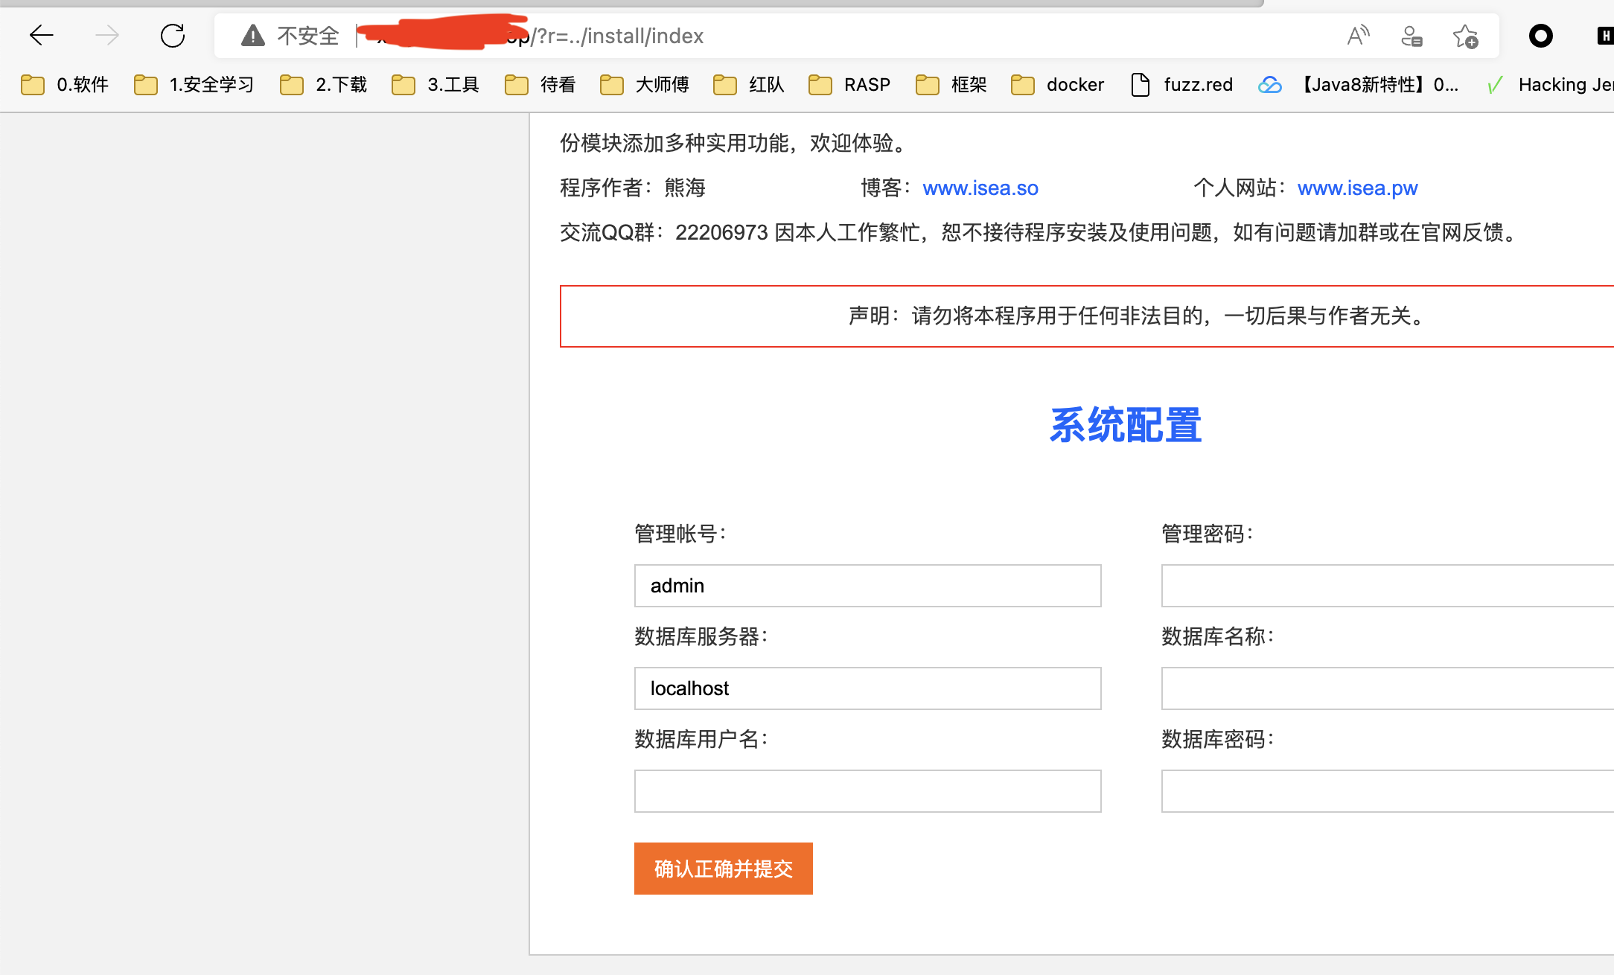The image size is (1614, 975).
Task: Open the 2.下载 bookmark folder
Action: (324, 85)
